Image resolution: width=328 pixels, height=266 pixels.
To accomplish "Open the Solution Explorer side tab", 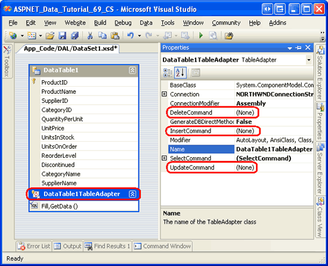I will coord(320,73).
